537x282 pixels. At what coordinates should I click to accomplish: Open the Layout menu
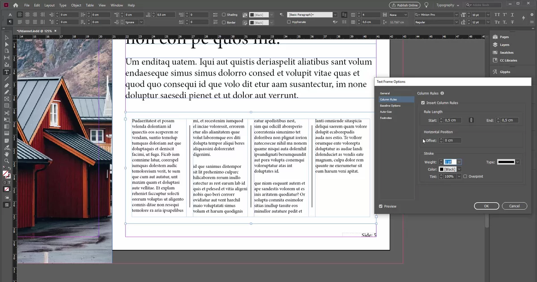(x=49, y=5)
